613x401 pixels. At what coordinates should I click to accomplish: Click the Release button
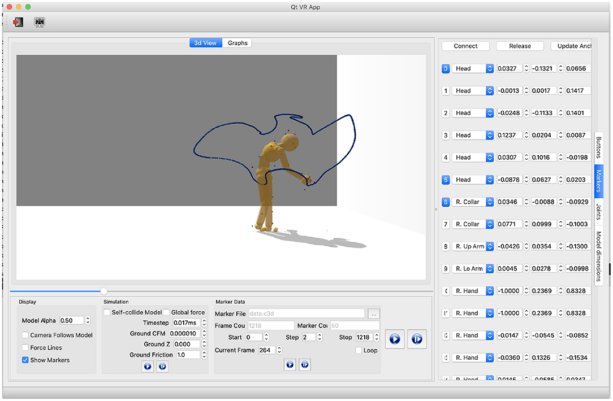coord(520,46)
